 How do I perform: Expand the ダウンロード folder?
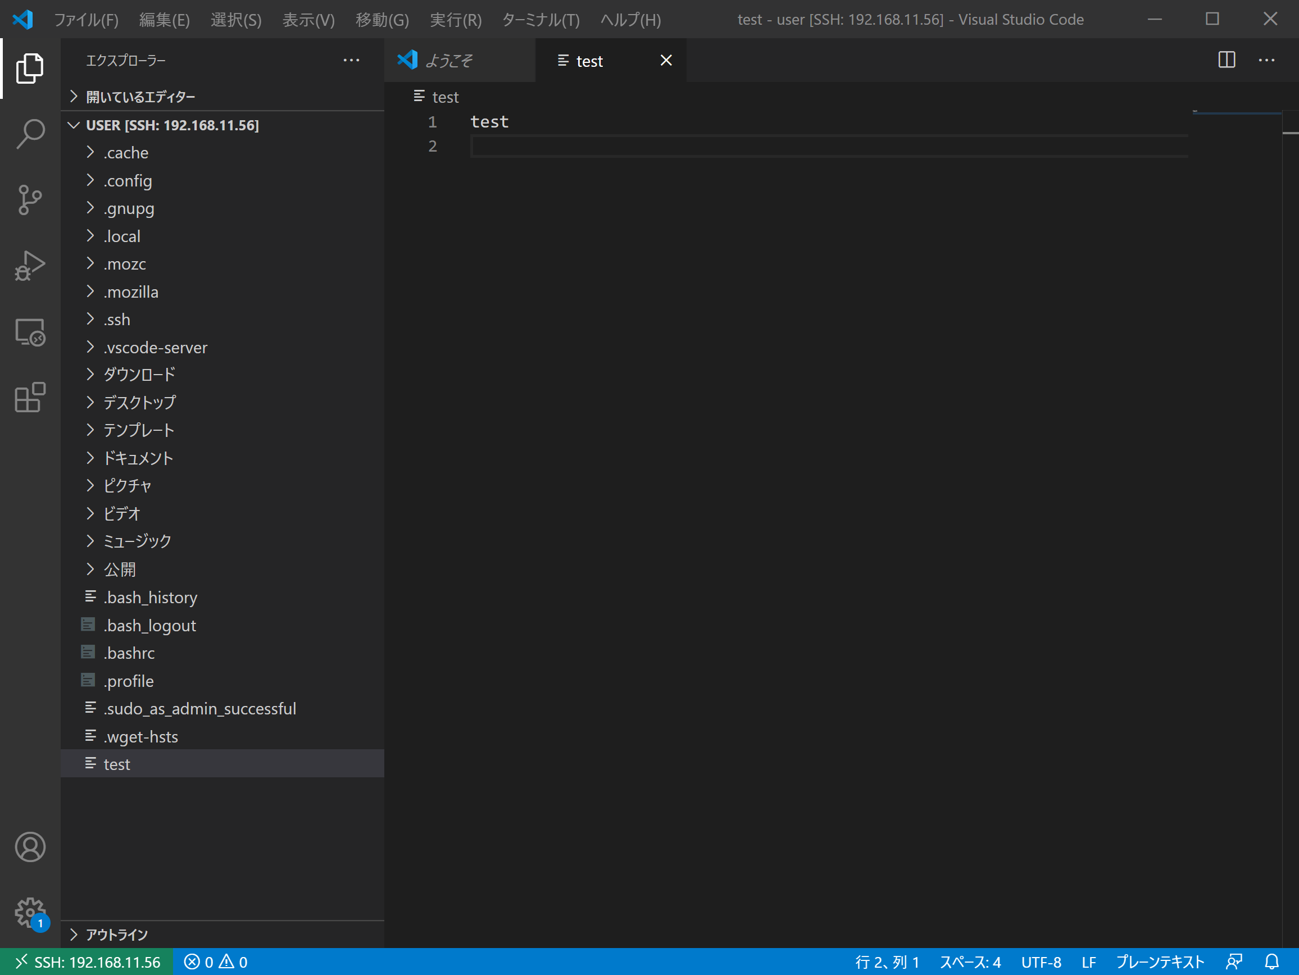pos(222,375)
